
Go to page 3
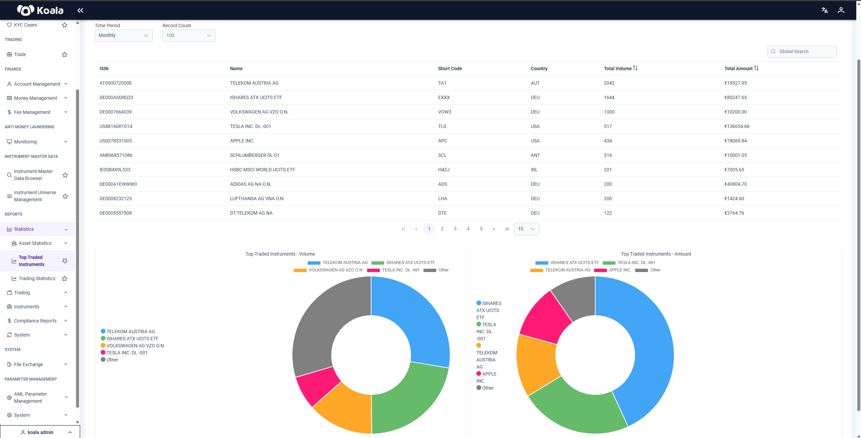coord(455,229)
